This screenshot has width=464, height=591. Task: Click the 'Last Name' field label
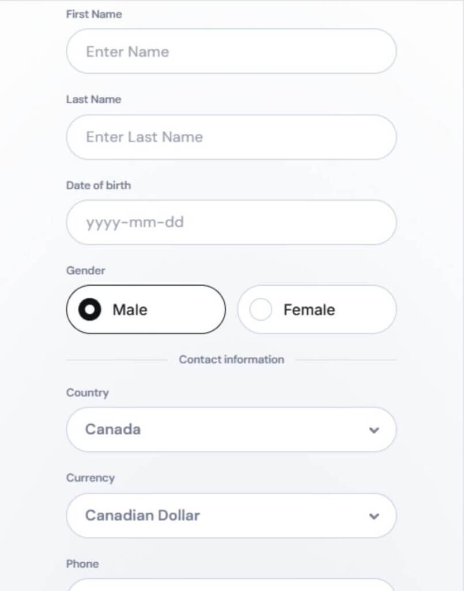93,99
